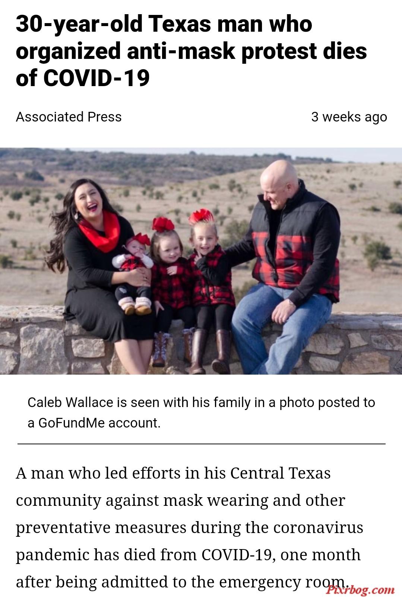The image size is (402, 602).
Task: Tap the family photo of Caleb Wallace
Action: pos(201,261)
